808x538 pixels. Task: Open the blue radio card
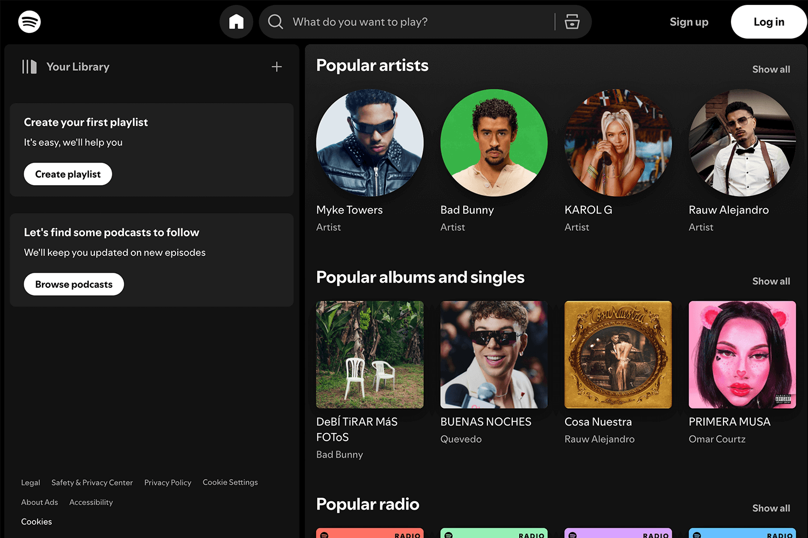point(742,533)
